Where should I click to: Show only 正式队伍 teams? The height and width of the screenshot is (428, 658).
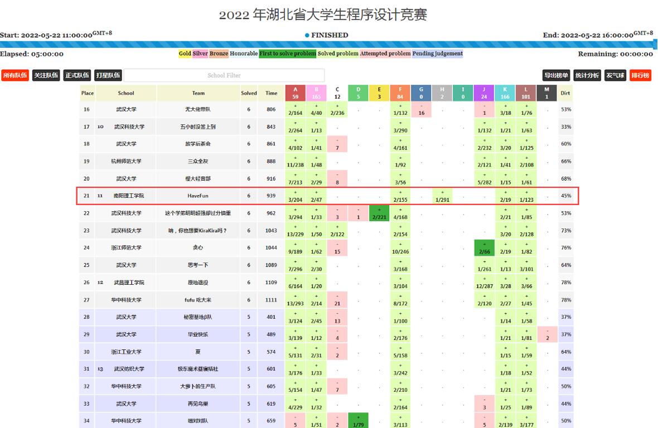tap(77, 75)
